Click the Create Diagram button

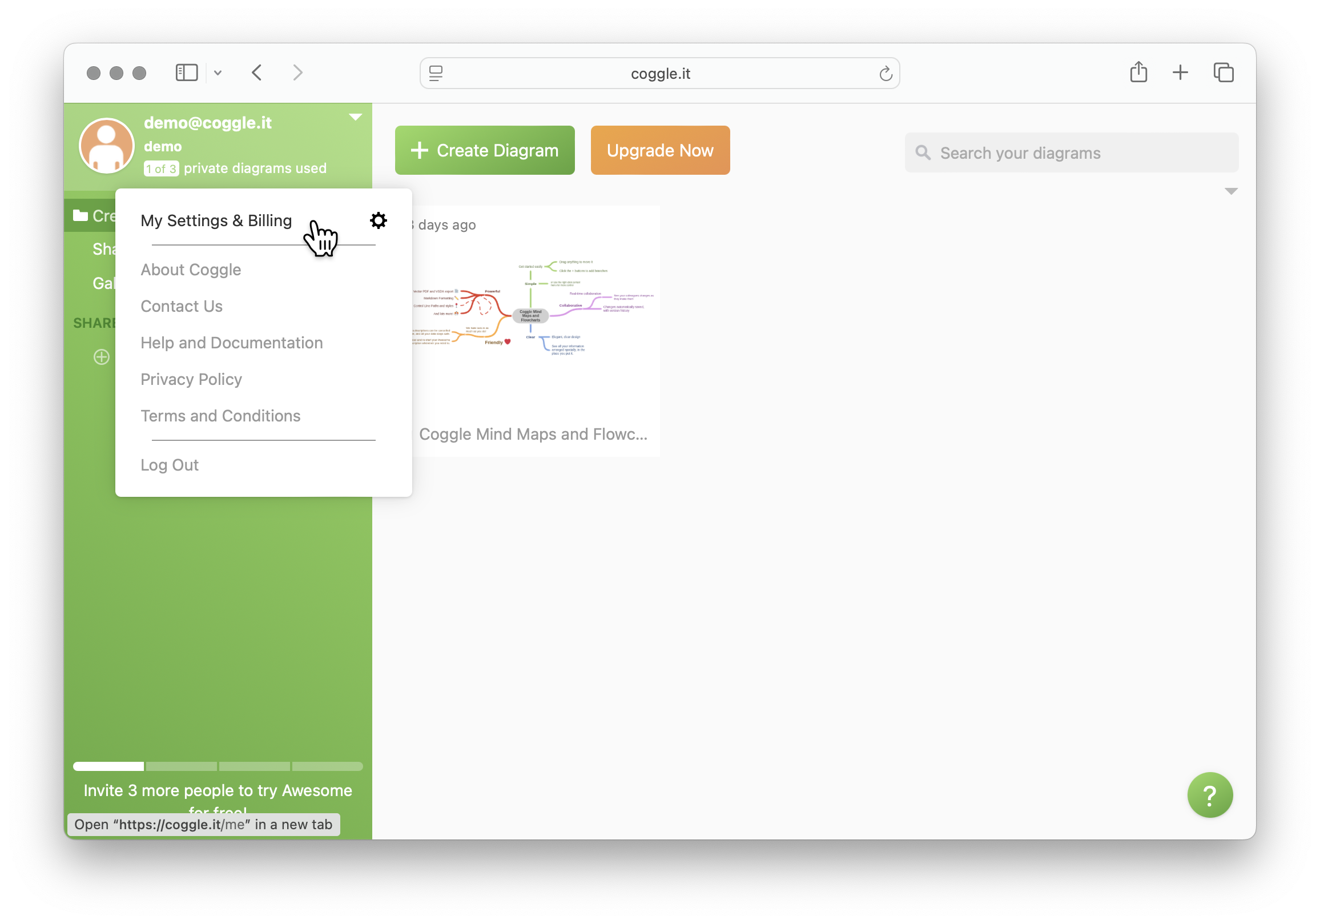point(485,150)
